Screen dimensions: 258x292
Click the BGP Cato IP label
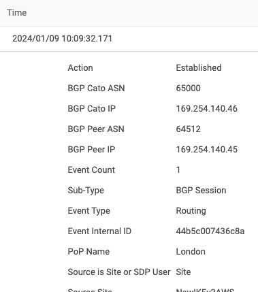pyautogui.click(x=92, y=109)
